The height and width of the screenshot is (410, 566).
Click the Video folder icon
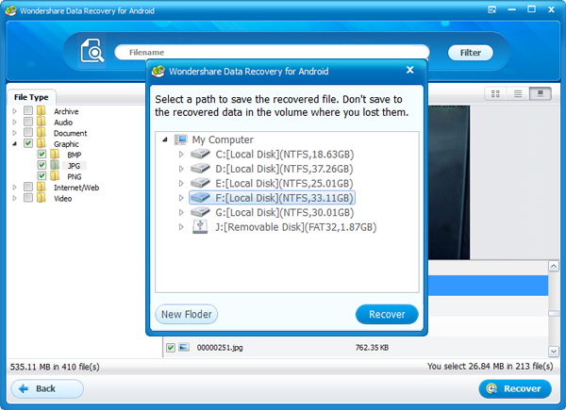coord(42,198)
